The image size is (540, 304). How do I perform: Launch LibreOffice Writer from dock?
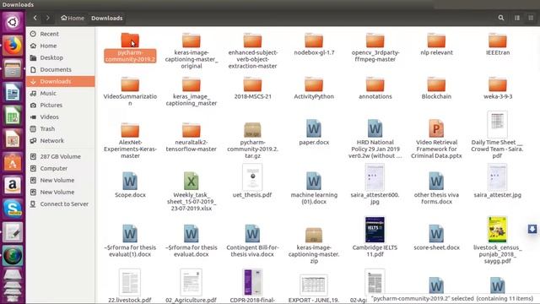tap(13, 92)
